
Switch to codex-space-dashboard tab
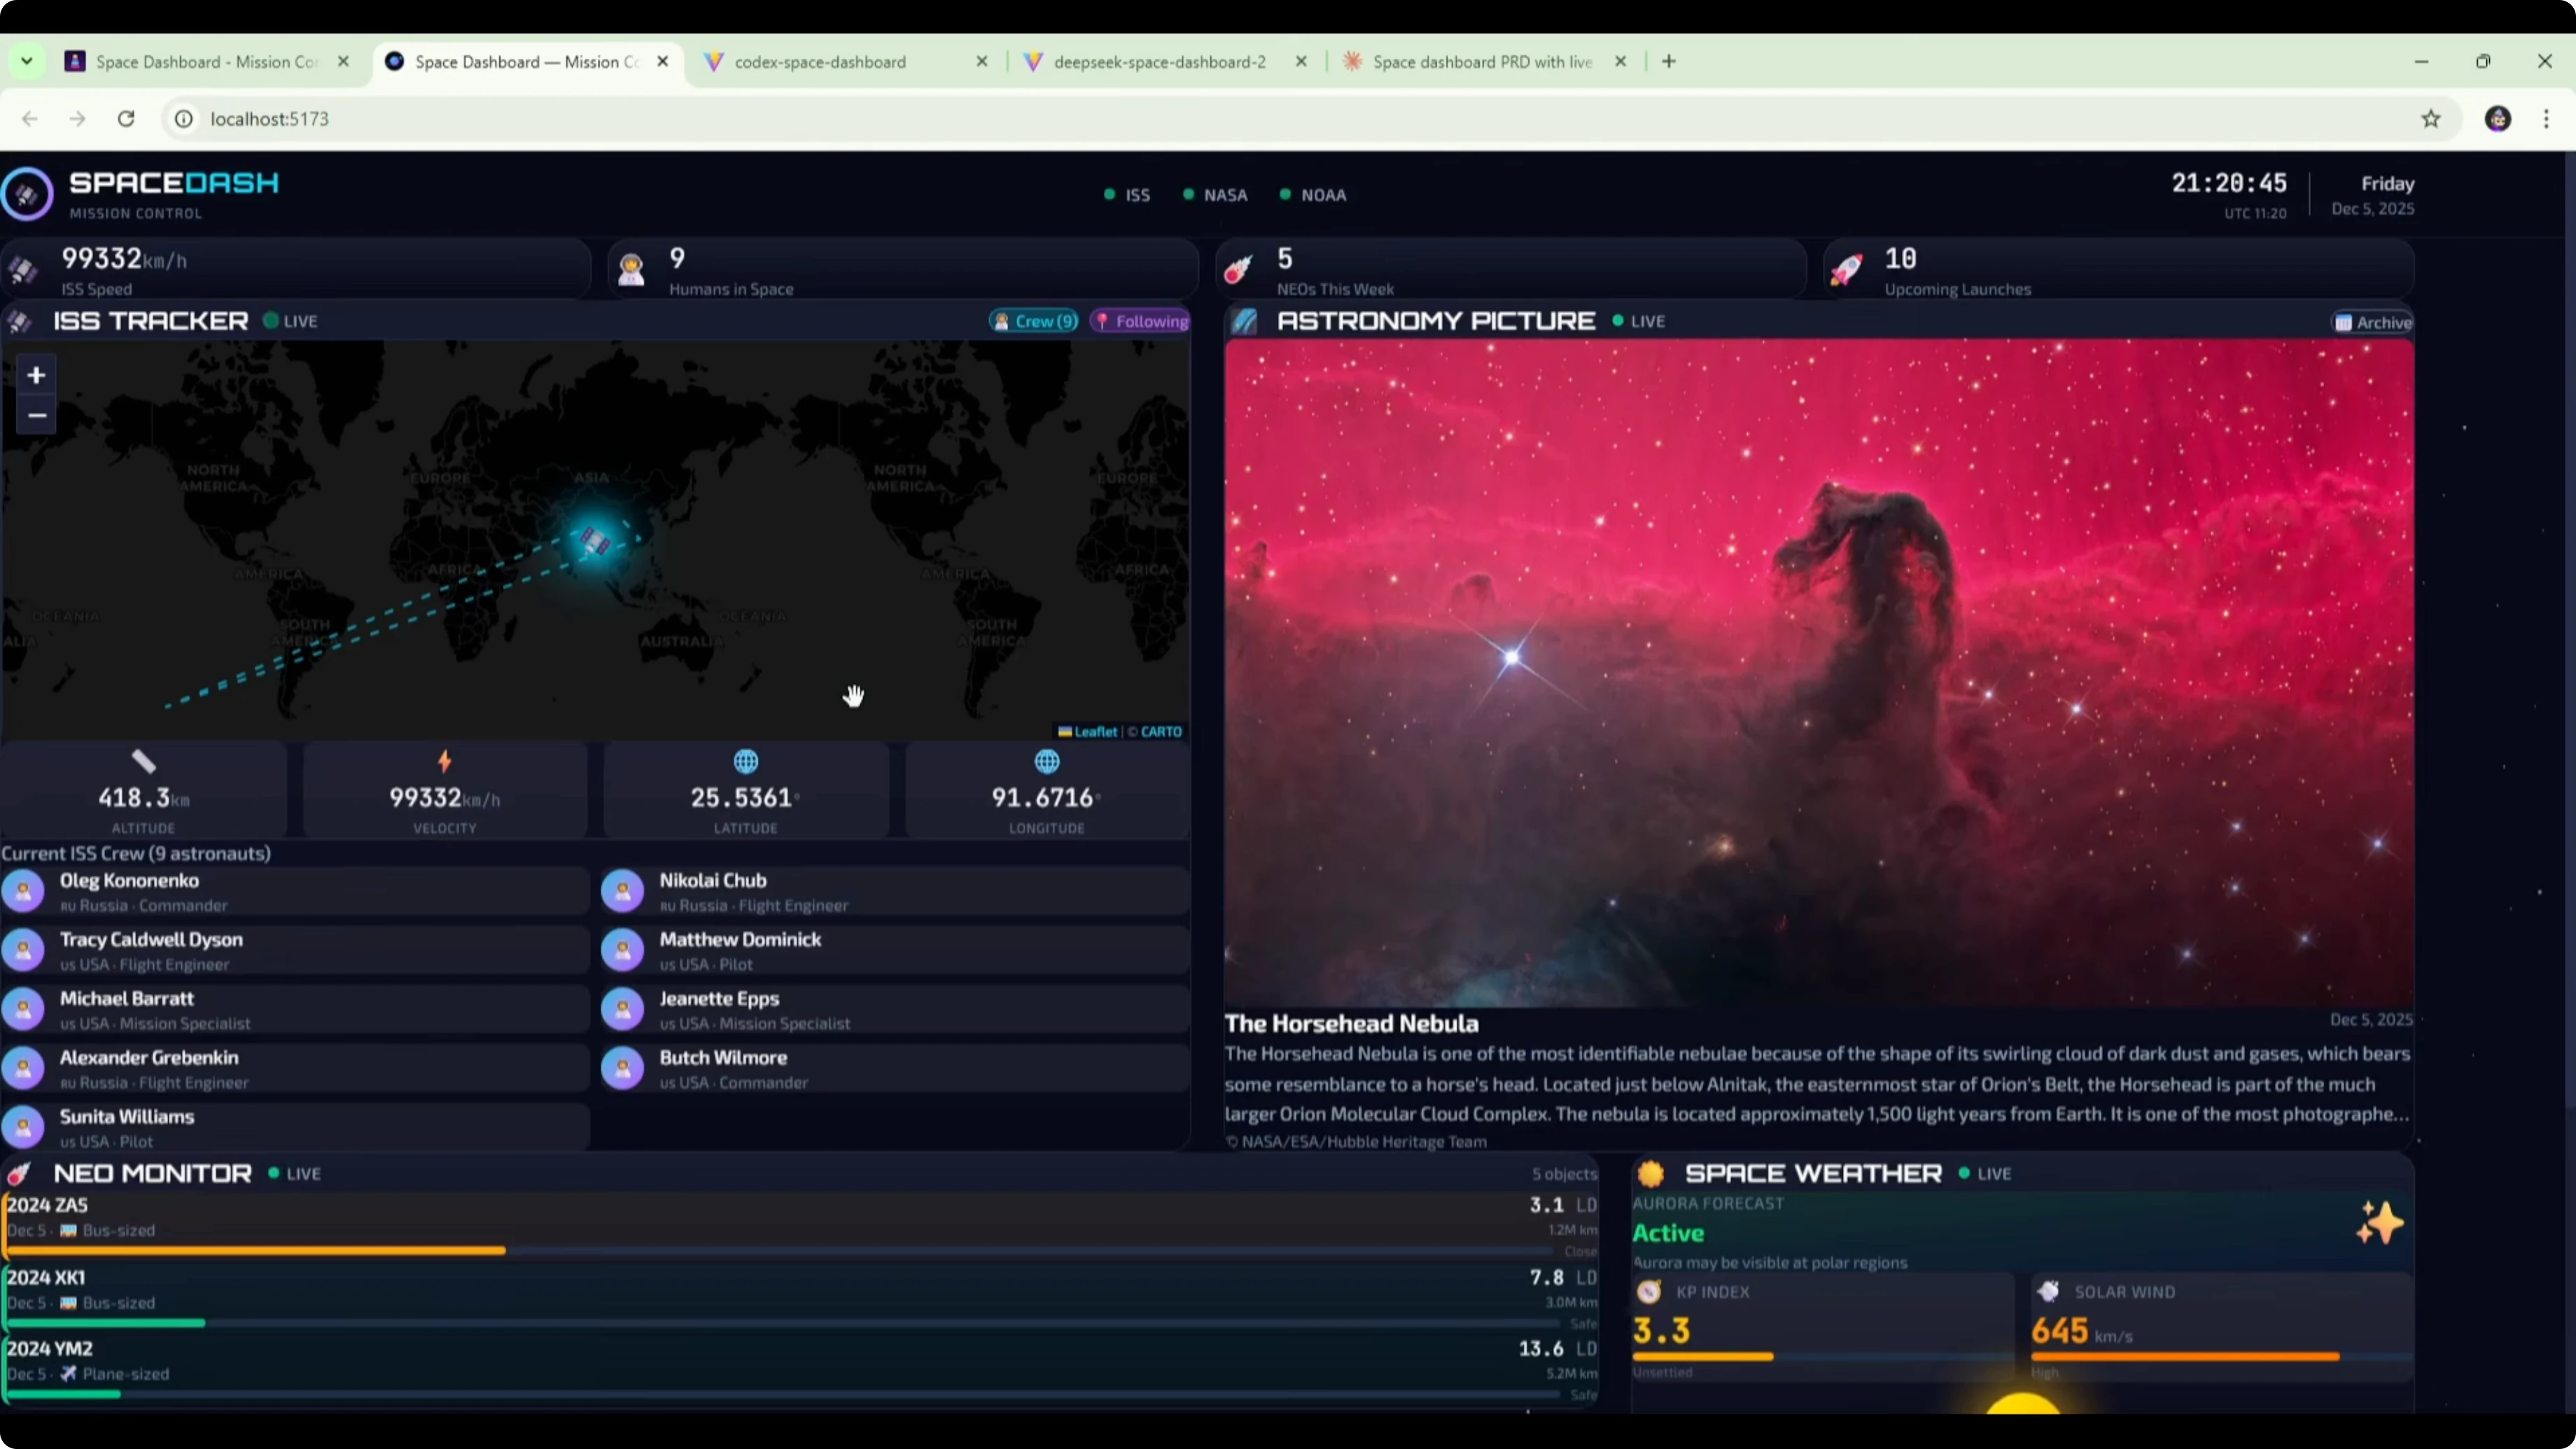coord(820,62)
